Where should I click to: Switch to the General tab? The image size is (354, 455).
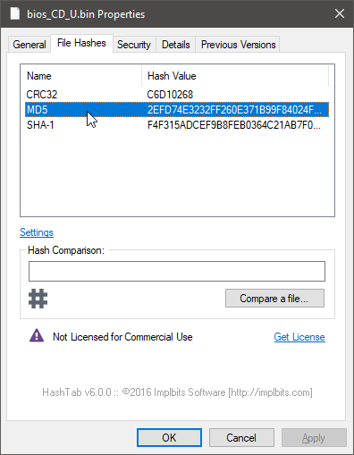click(29, 45)
